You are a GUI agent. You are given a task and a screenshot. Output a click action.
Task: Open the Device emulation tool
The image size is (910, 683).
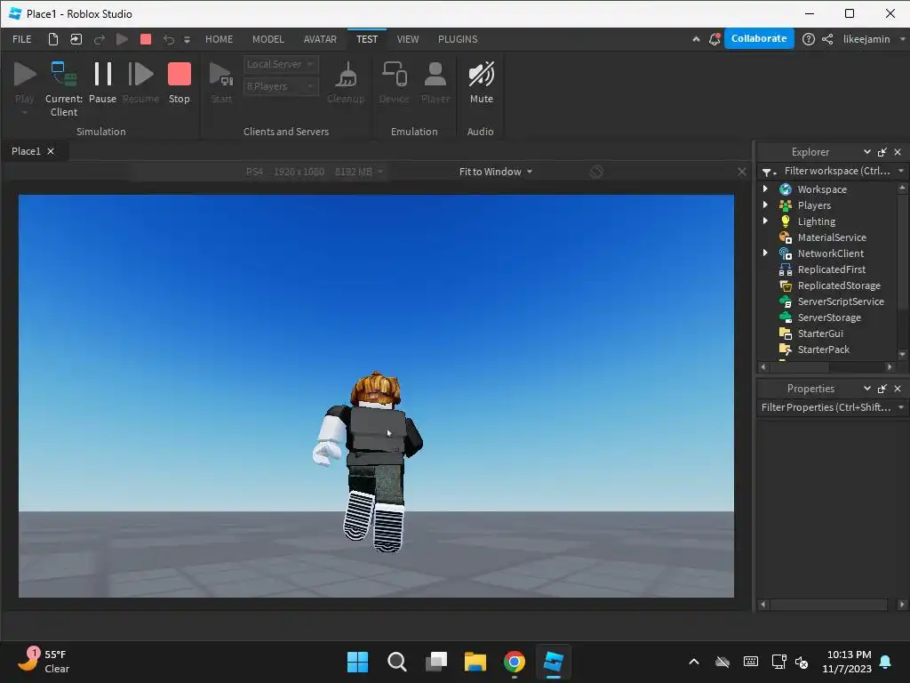coord(394,83)
